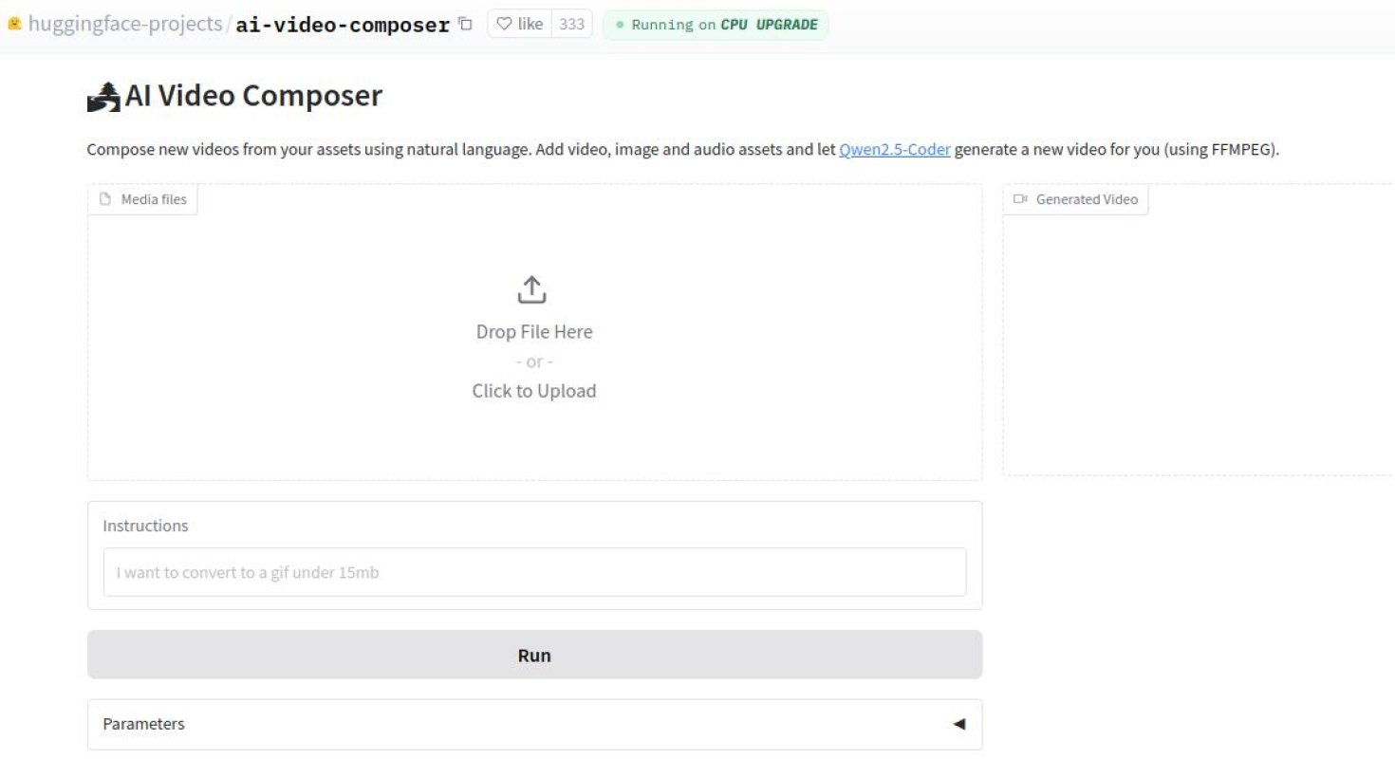1395x759 pixels.
Task: Click the like counter showing 333
Action: pyautogui.click(x=573, y=24)
